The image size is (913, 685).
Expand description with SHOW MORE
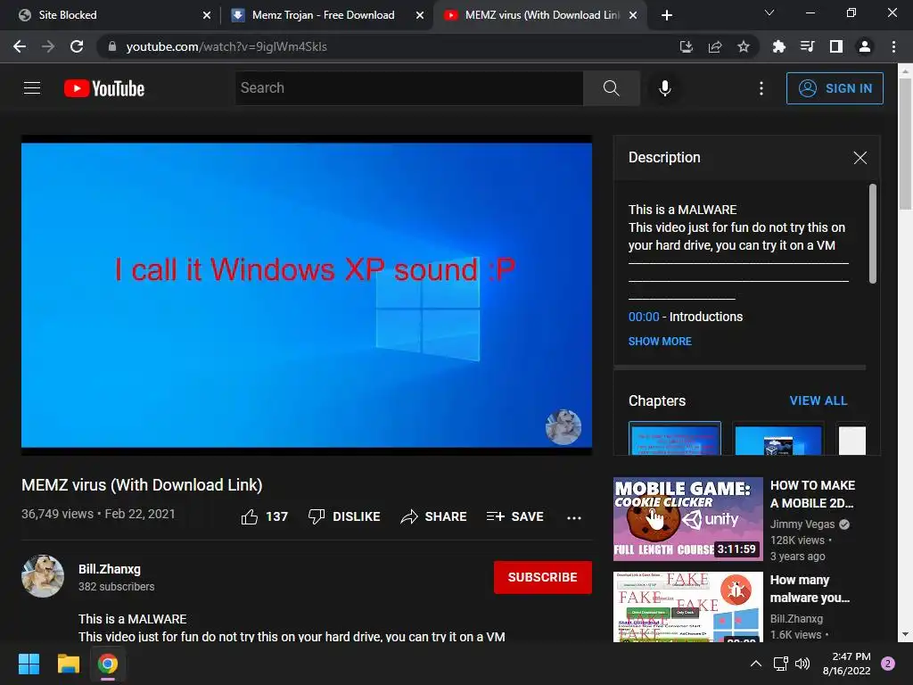pos(660,342)
